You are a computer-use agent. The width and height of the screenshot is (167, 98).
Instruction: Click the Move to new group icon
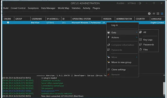point(108,62)
